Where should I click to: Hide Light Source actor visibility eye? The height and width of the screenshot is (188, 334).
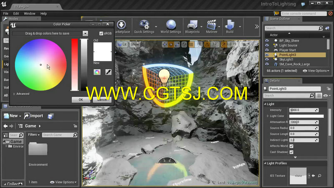(267, 45)
